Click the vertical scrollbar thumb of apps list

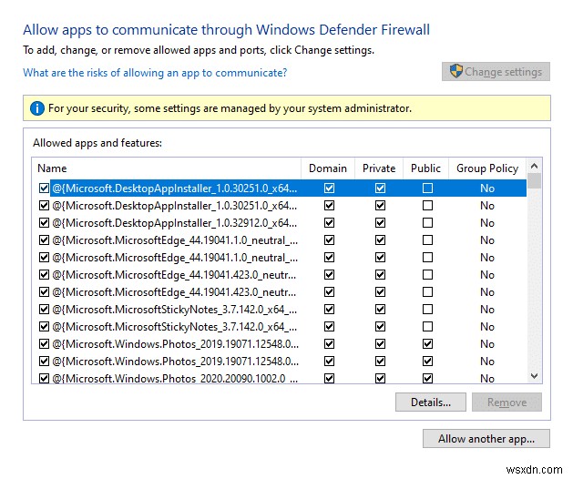pos(534,180)
